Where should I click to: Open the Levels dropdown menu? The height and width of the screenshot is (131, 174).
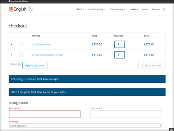(134, 9)
